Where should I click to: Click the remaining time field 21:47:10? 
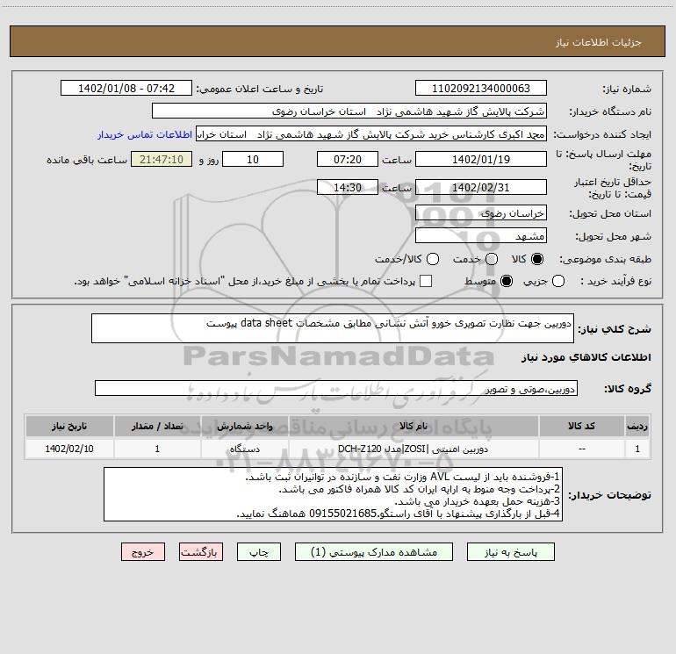click(162, 160)
